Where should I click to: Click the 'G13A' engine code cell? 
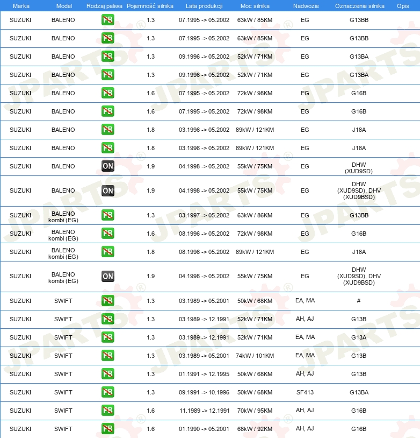click(359, 337)
